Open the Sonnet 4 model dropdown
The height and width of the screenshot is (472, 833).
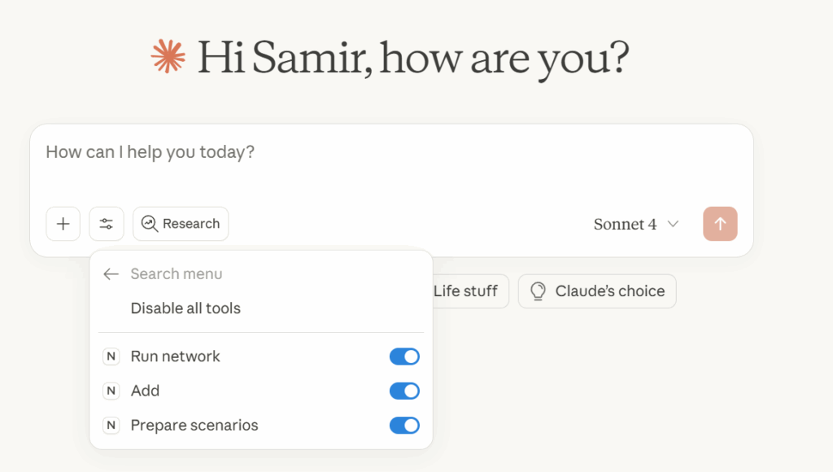pyautogui.click(x=625, y=225)
